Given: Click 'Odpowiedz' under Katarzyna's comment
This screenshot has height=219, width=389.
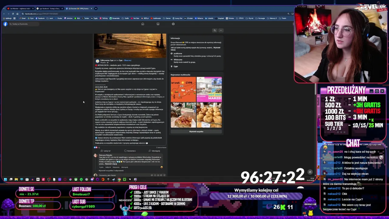Looking at the screenshot, I should pyautogui.click(x=116, y=167).
